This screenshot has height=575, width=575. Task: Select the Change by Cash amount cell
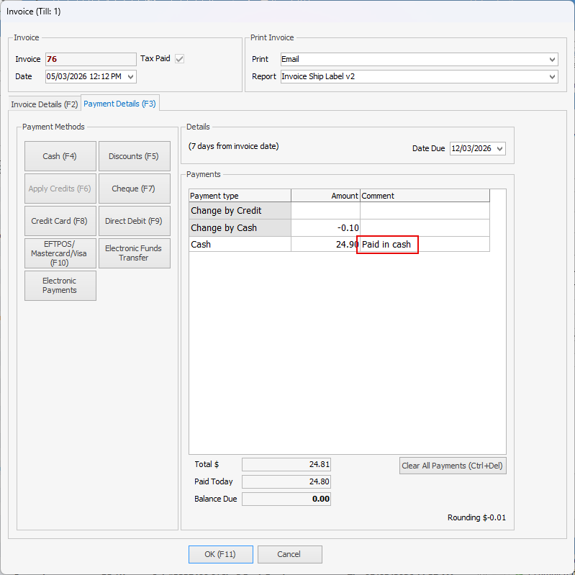point(325,227)
